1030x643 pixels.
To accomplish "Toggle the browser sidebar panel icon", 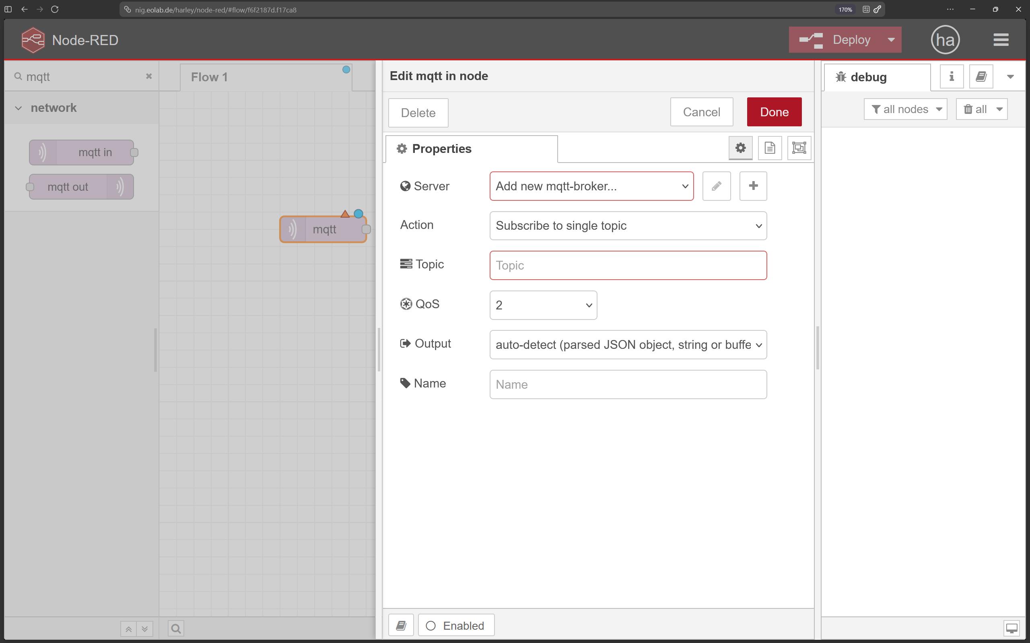I will pyautogui.click(x=8, y=9).
